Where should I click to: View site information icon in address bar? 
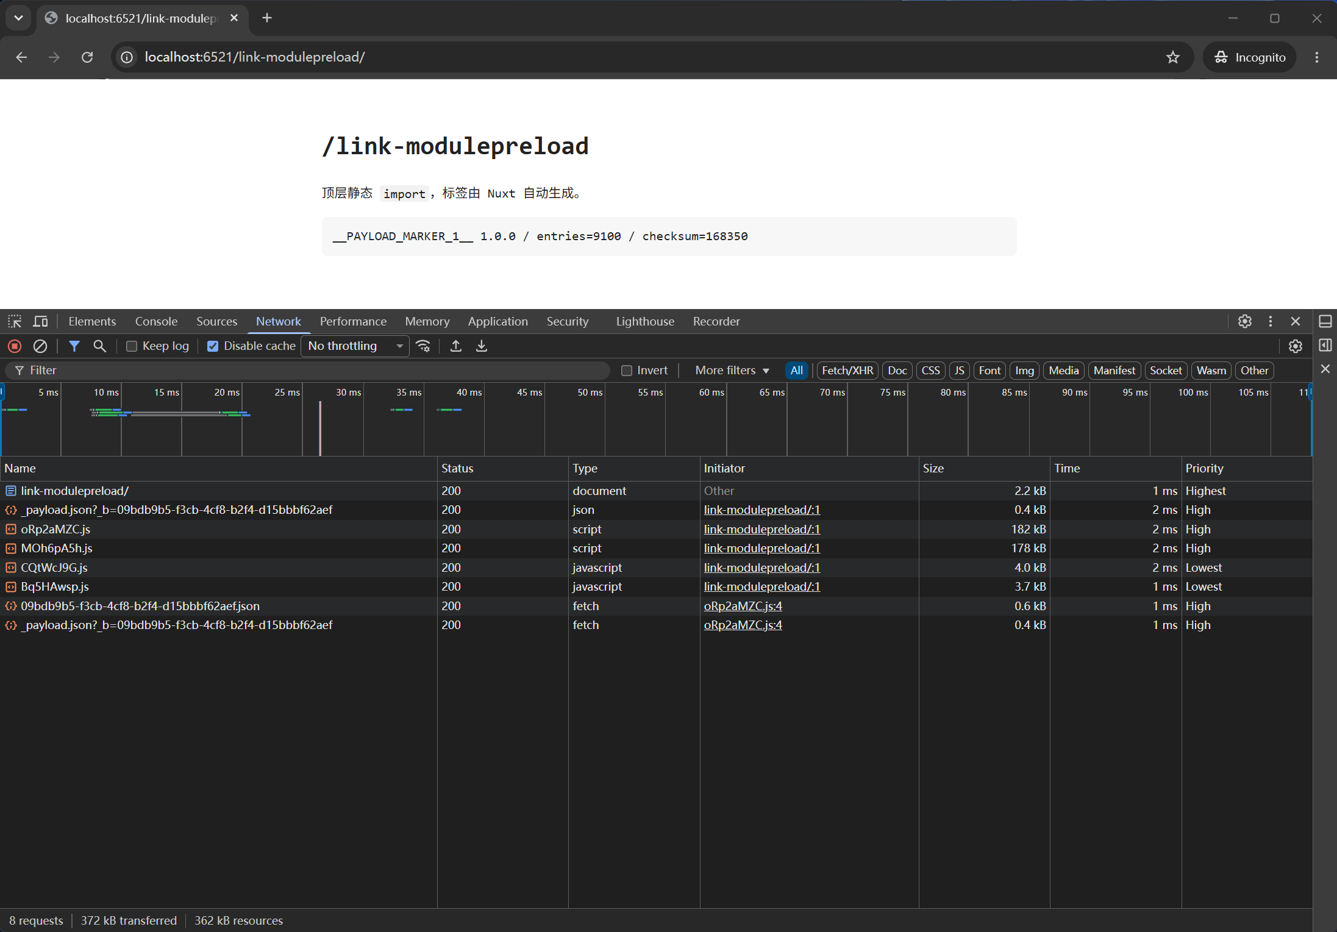pos(127,57)
